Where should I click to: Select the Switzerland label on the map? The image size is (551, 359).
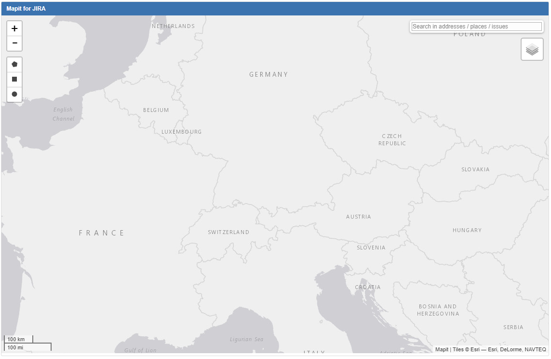pyautogui.click(x=228, y=232)
